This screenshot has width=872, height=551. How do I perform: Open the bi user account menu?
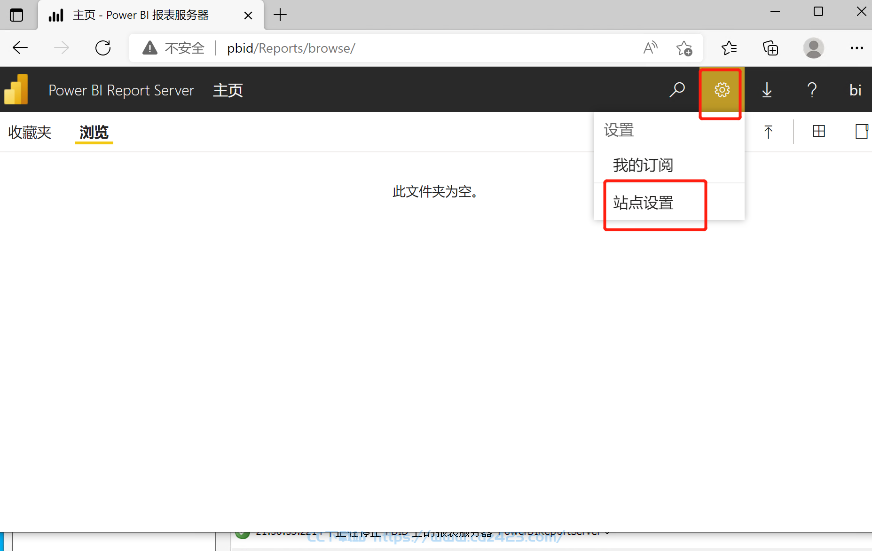click(855, 89)
